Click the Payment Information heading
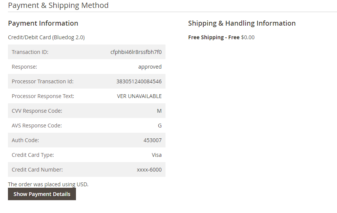This screenshot has height=213, width=337. [43, 23]
